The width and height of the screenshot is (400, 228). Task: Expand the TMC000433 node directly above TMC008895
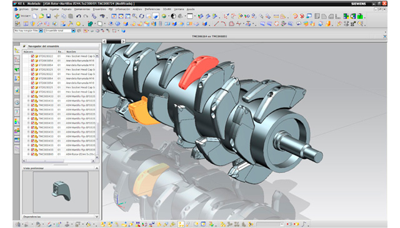pyautogui.click(x=29, y=150)
